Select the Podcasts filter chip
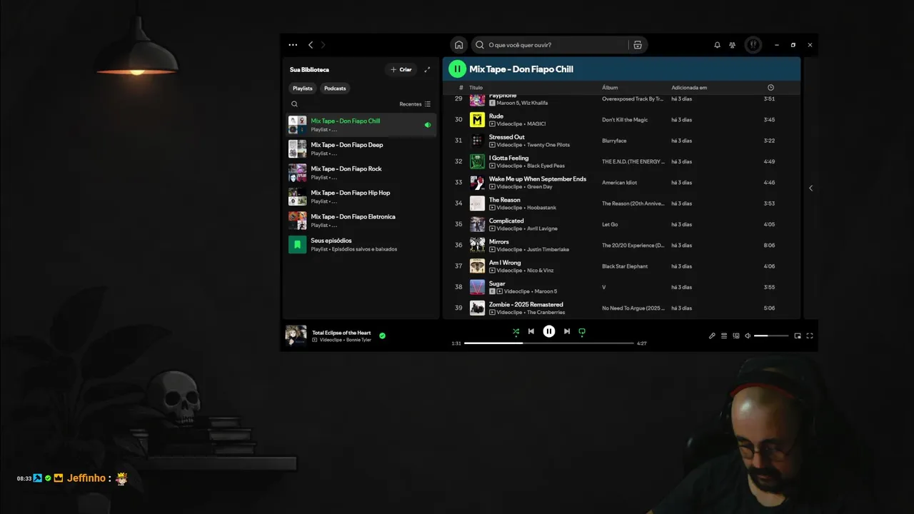The height and width of the screenshot is (514, 914). 335,89
